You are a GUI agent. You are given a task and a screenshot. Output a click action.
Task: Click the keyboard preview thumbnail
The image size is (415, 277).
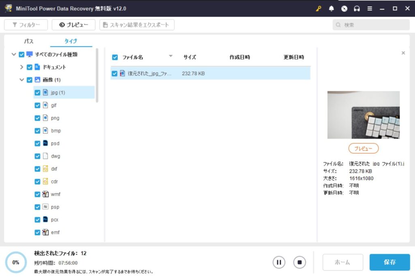364,115
